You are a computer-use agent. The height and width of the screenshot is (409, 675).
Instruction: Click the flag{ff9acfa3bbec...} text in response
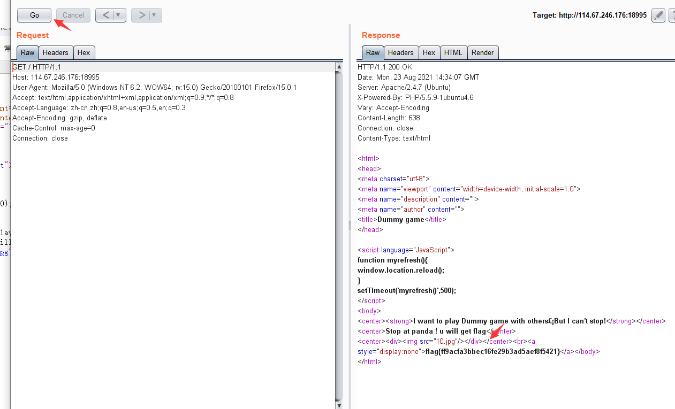click(x=492, y=351)
